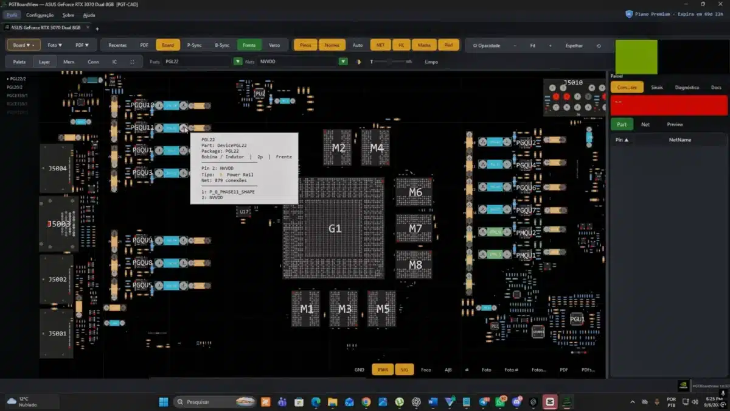Click the reset view icon beside Espelhar
Image resolution: width=730 pixels, height=411 pixels.
click(599, 46)
